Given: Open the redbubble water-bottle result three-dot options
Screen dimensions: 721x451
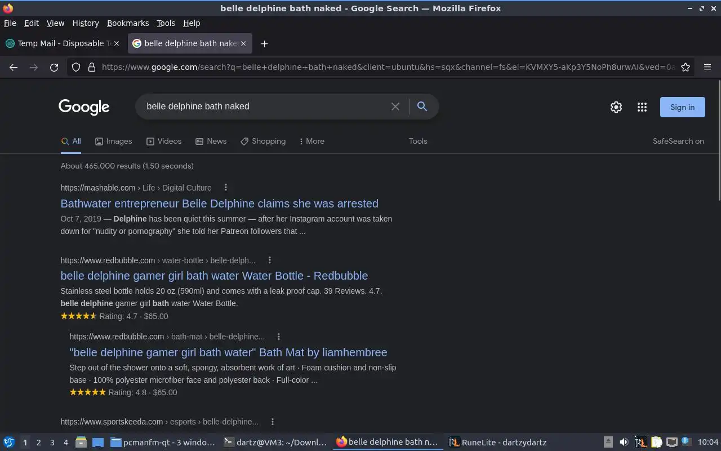Looking at the screenshot, I should coord(270,260).
